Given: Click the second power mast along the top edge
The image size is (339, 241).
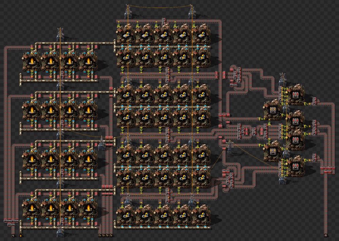Looking at the screenshot, I should (x=192, y=14).
